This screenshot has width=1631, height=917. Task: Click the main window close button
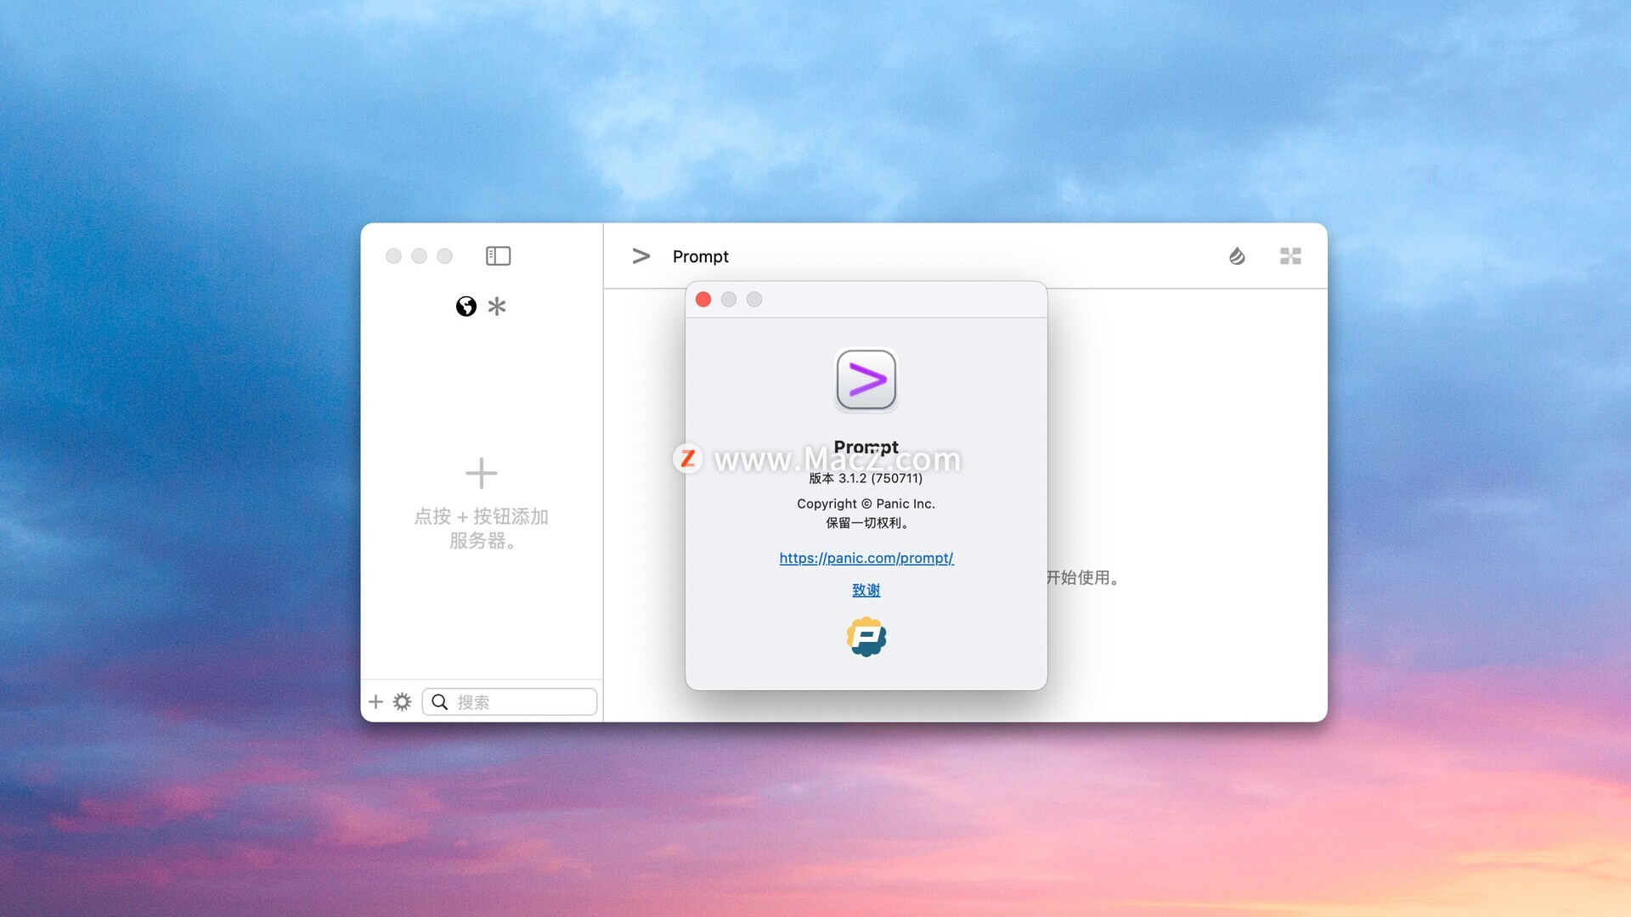(x=393, y=256)
